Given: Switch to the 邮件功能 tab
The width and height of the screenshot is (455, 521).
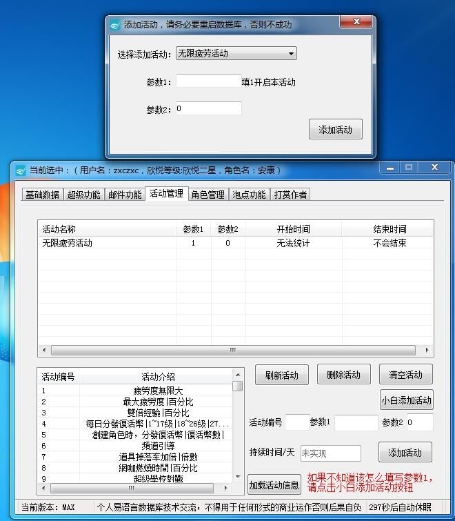Looking at the screenshot, I should click(x=125, y=195).
